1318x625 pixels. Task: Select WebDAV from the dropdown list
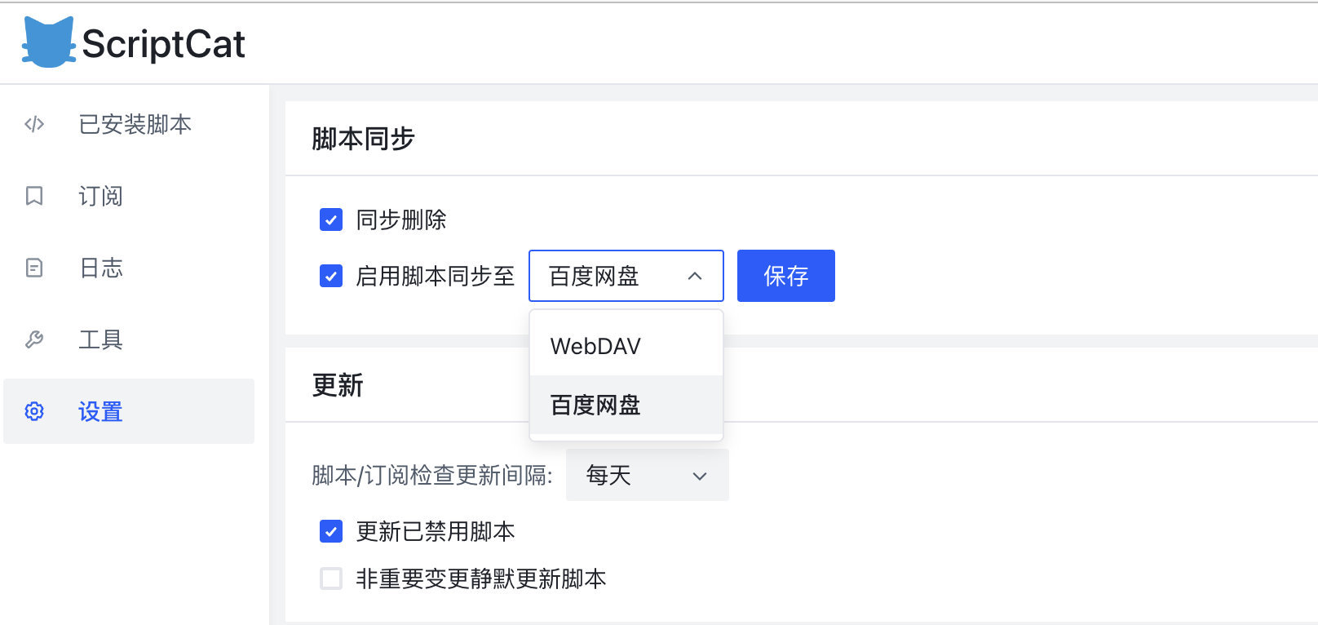click(x=596, y=345)
